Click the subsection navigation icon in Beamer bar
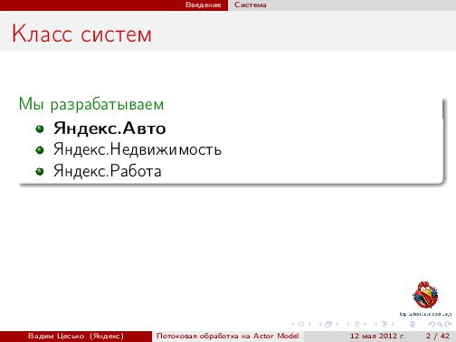This screenshot has height=342, width=456. 356,324
